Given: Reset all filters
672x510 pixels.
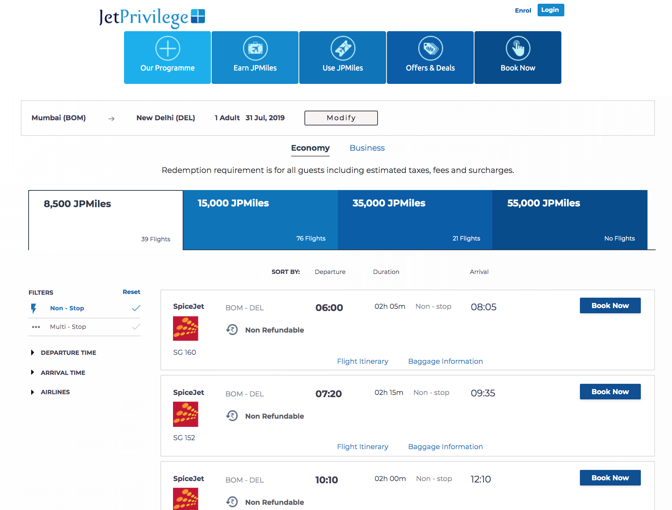Looking at the screenshot, I should point(131,292).
